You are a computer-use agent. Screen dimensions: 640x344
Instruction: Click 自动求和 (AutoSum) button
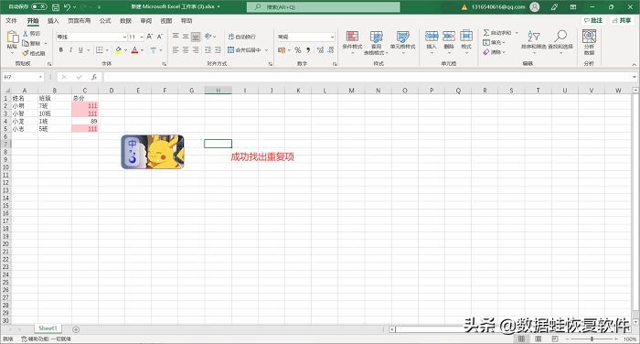pyautogui.click(x=497, y=33)
